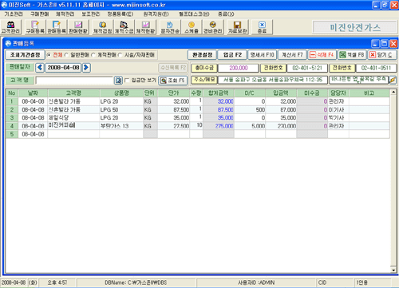
Task: Open 체적수금 (volume collection) toolbar icon
Action: point(124,27)
